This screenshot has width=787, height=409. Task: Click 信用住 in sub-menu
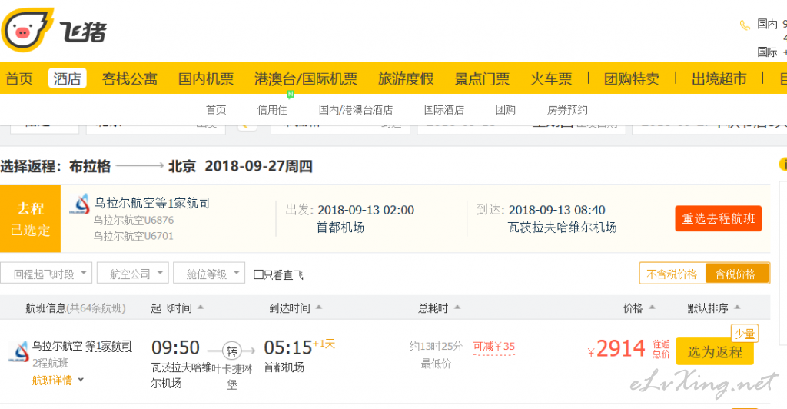click(272, 109)
